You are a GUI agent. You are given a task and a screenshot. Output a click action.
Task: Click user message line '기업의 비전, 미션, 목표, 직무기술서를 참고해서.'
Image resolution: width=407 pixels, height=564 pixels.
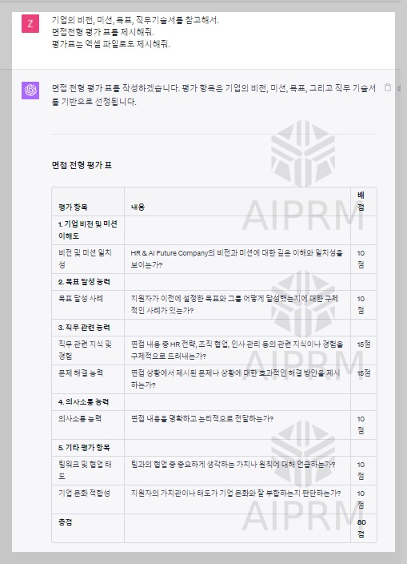pyautogui.click(x=135, y=20)
